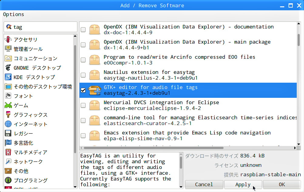Select the マルチメディア film icon
The image size is (304, 192).
coord(8,152)
